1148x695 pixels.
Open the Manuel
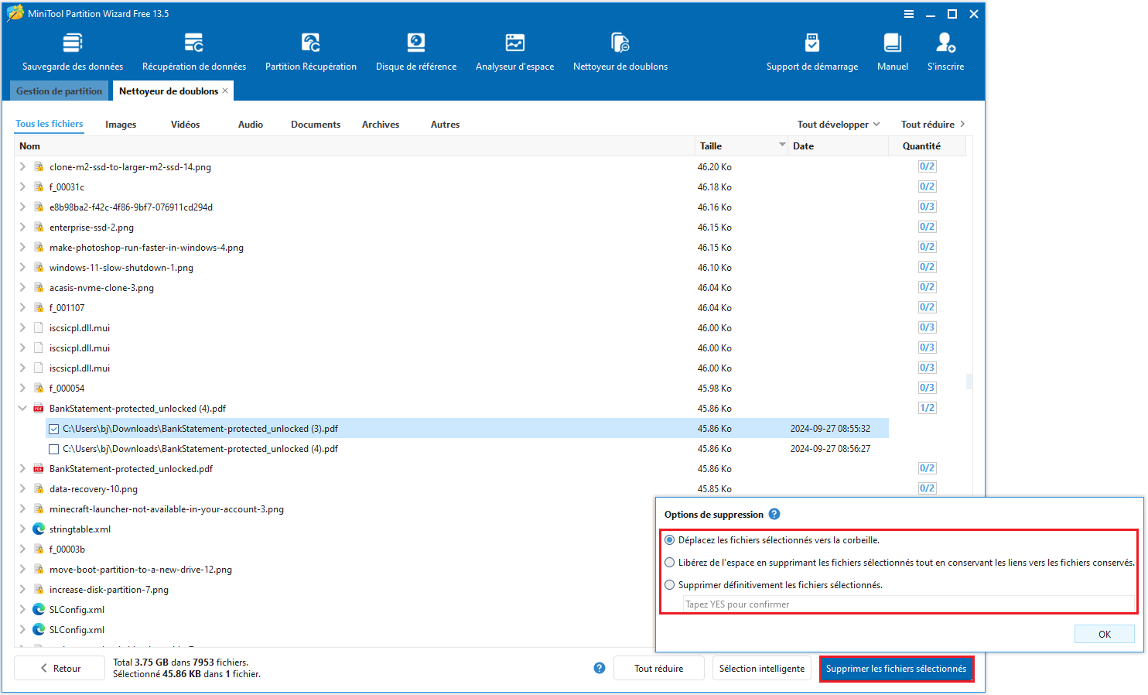893,50
